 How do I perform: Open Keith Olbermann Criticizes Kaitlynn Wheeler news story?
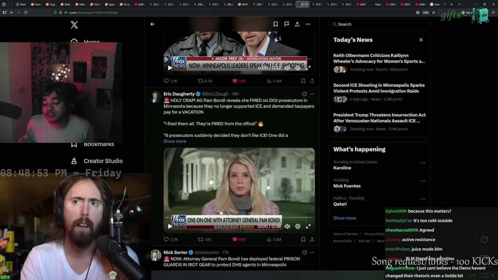click(379, 58)
